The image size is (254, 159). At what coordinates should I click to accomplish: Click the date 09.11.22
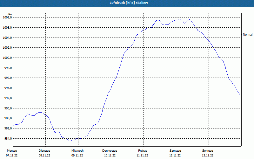(77, 156)
